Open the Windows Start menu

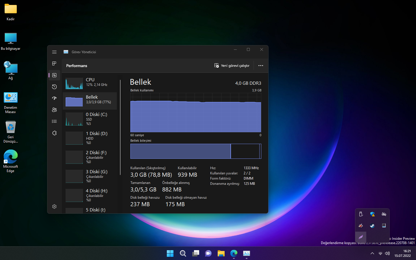coord(170,253)
